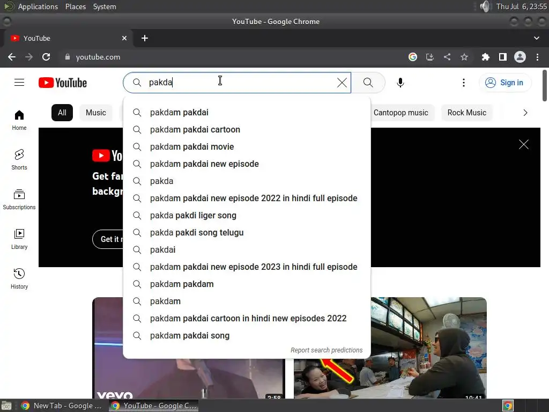549x412 pixels.
Task: Reload the page
Action: pos(46,57)
